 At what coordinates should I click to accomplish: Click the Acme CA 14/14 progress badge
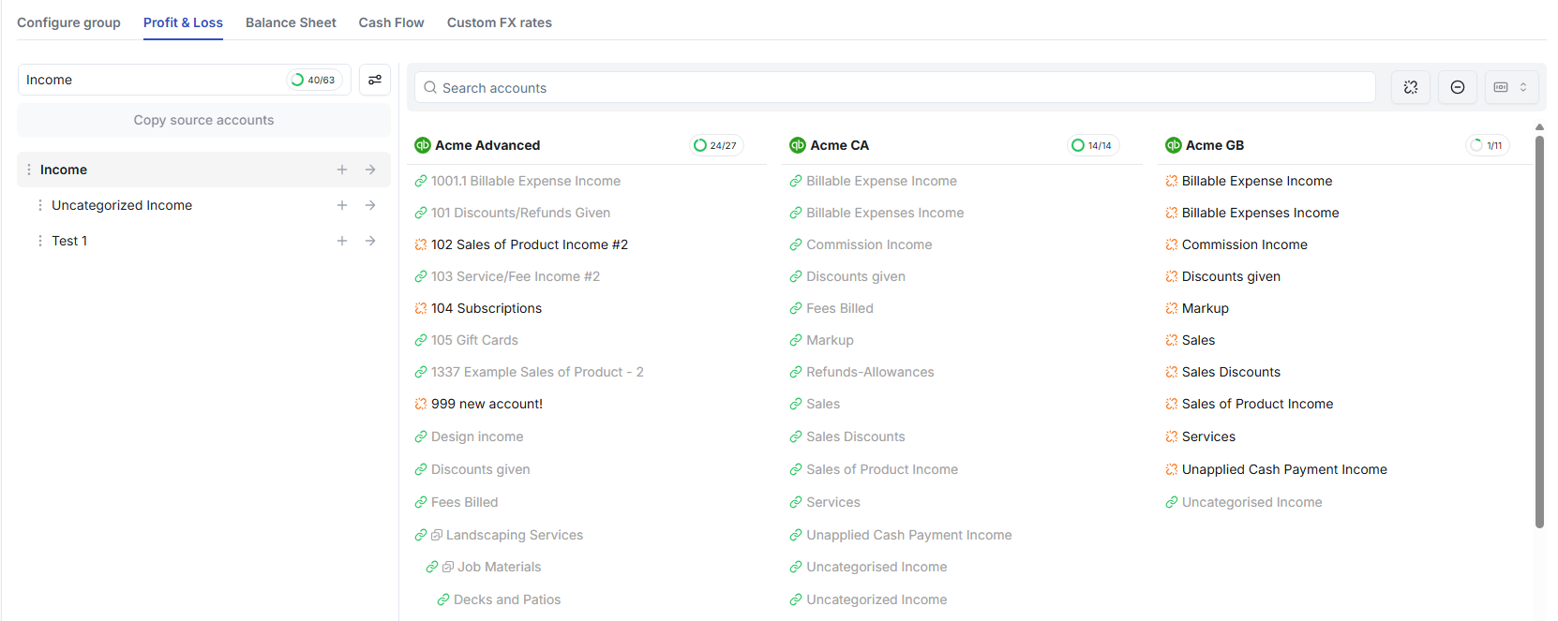point(1093,145)
